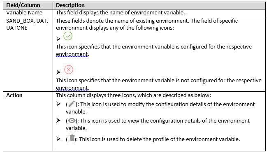Click the second underlined word 'environment'

click(x=72, y=88)
